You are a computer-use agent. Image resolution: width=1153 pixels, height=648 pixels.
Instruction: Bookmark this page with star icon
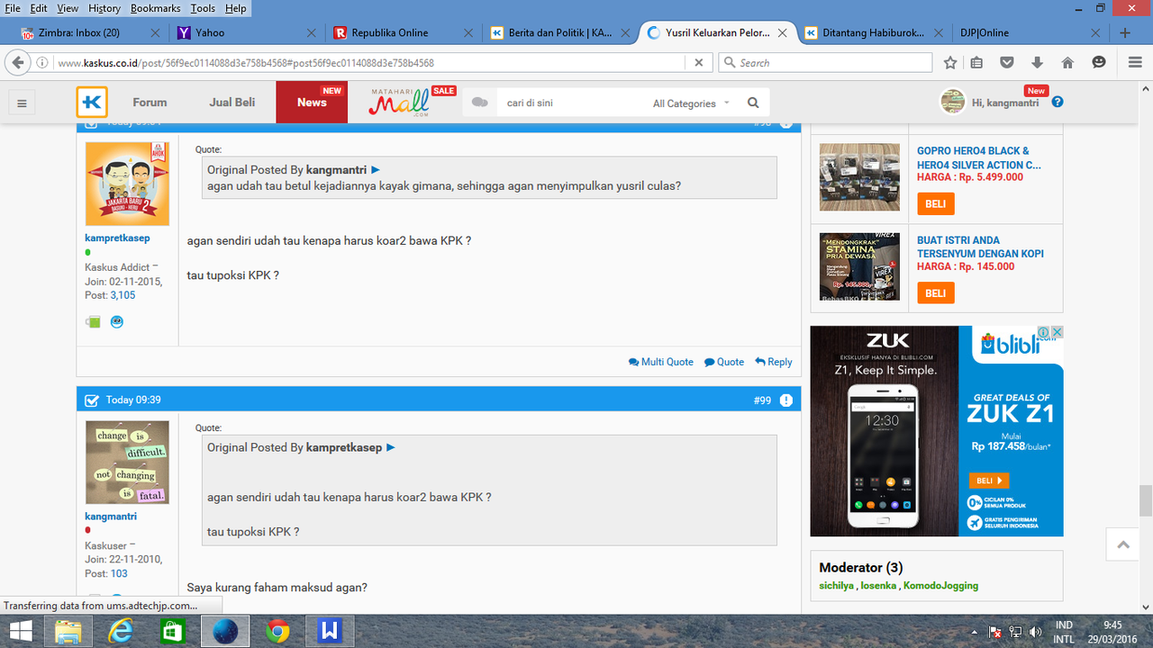[950, 63]
